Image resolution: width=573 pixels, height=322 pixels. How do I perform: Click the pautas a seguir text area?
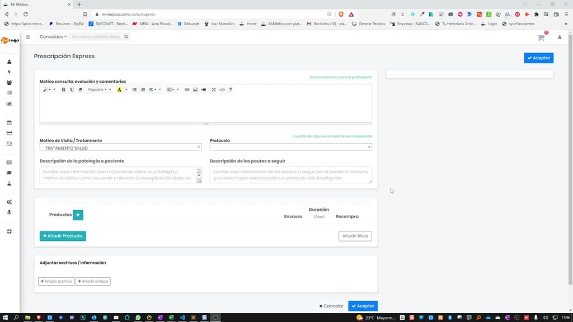click(x=291, y=175)
